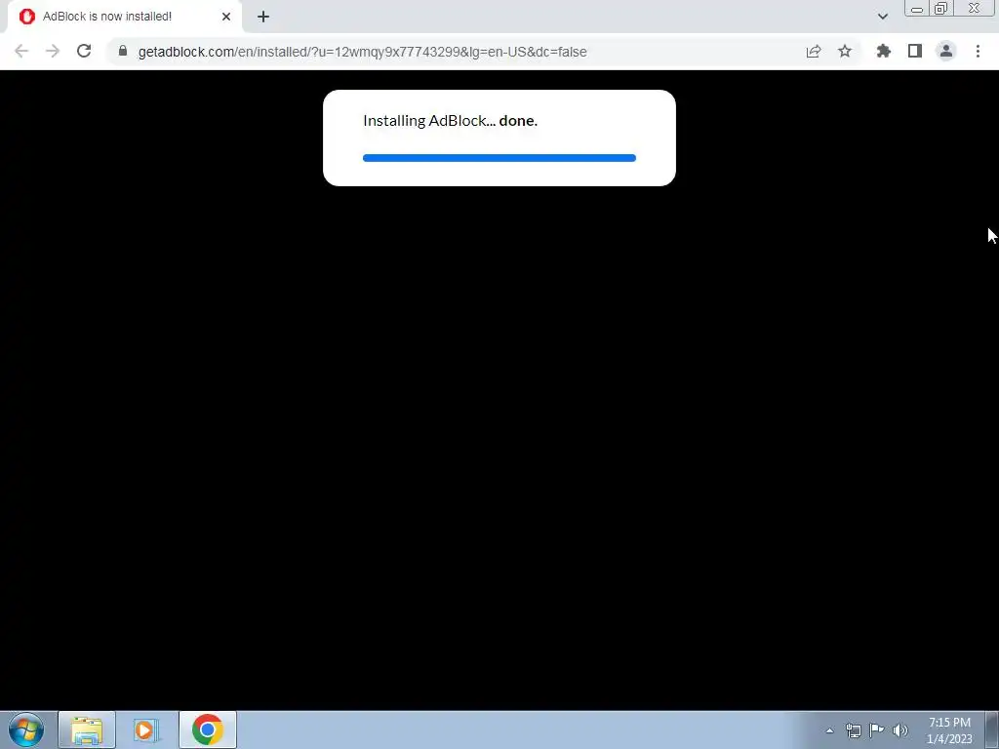Image resolution: width=999 pixels, height=749 pixels.
Task: Open the tab search dropdown
Action: (882, 17)
